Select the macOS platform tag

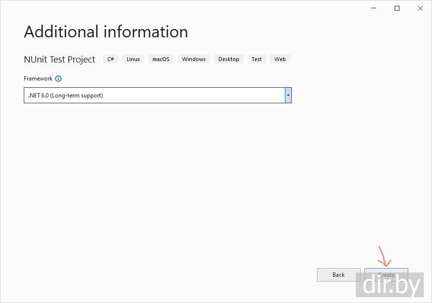point(161,59)
